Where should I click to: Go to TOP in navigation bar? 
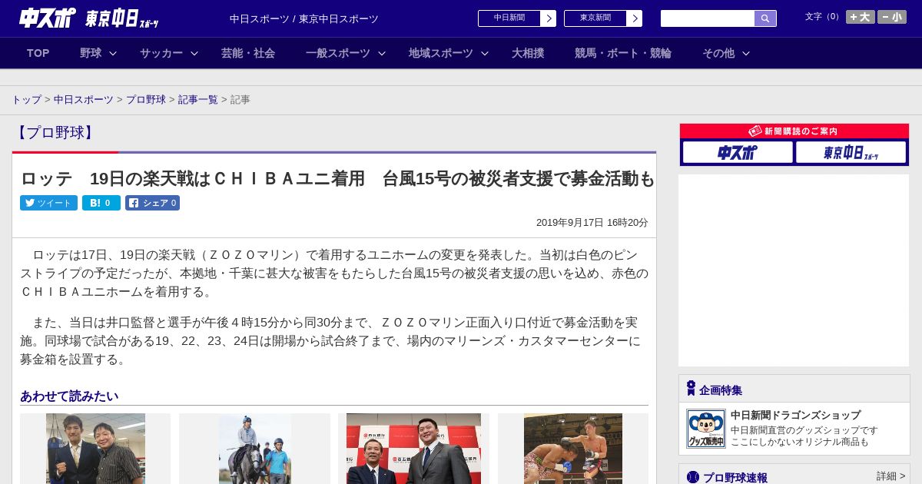(38, 53)
